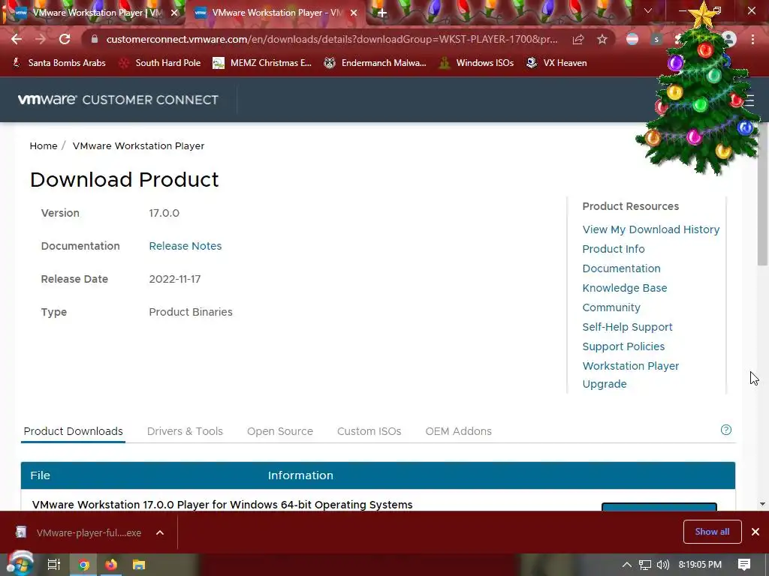Open the help question mark icon
This screenshot has height=576, width=769.
726,430
